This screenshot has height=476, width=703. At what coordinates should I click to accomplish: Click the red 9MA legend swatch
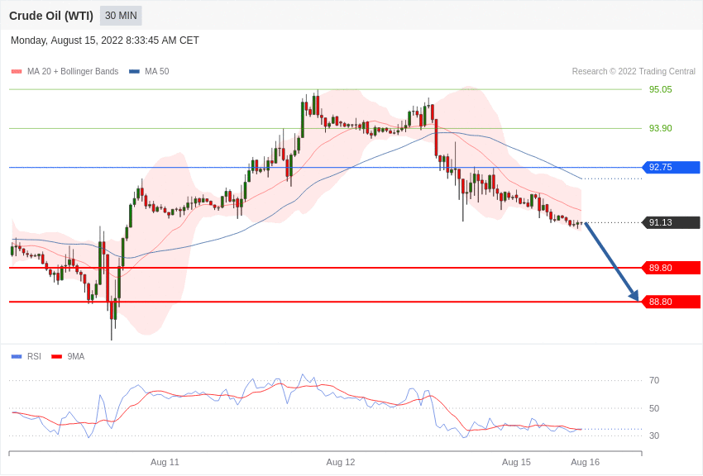tap(57, 356)
